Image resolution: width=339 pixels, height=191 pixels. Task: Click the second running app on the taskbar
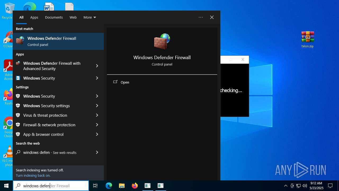[160, 186]
